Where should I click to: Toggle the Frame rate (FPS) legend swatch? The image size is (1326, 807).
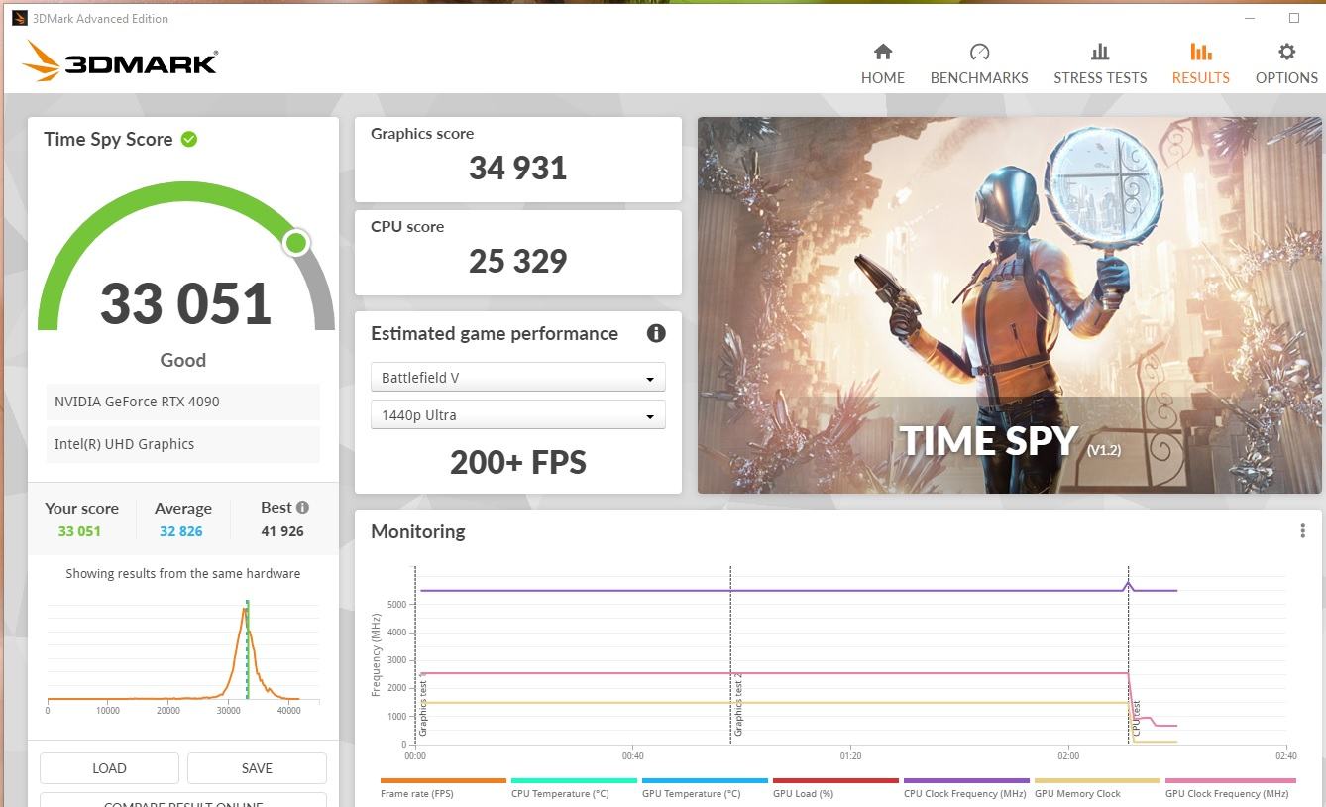tap(443, 781)
